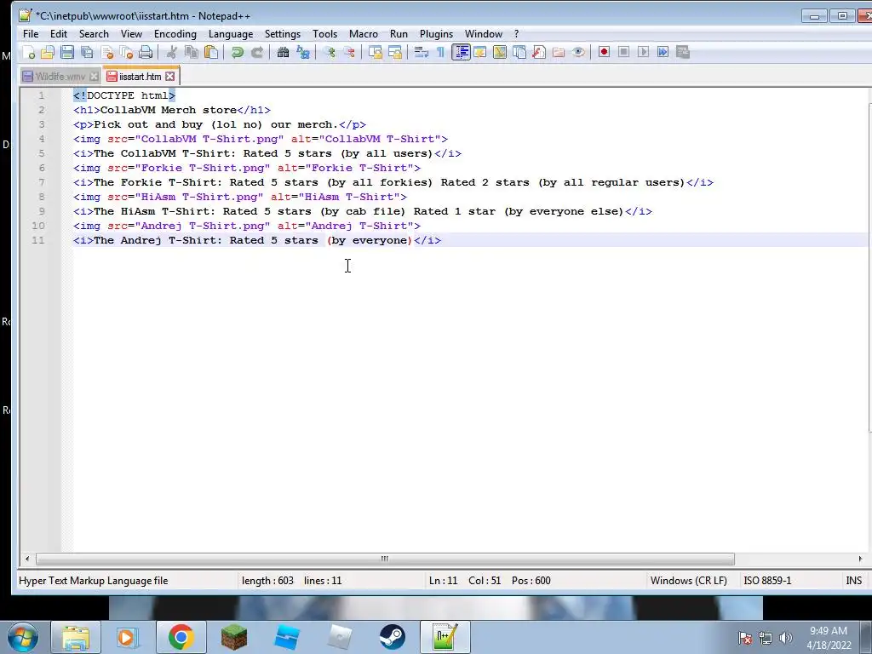Toggle synchronize vertical scrolling
Viewport: 872px width, 654px height.
click(376, 52)
